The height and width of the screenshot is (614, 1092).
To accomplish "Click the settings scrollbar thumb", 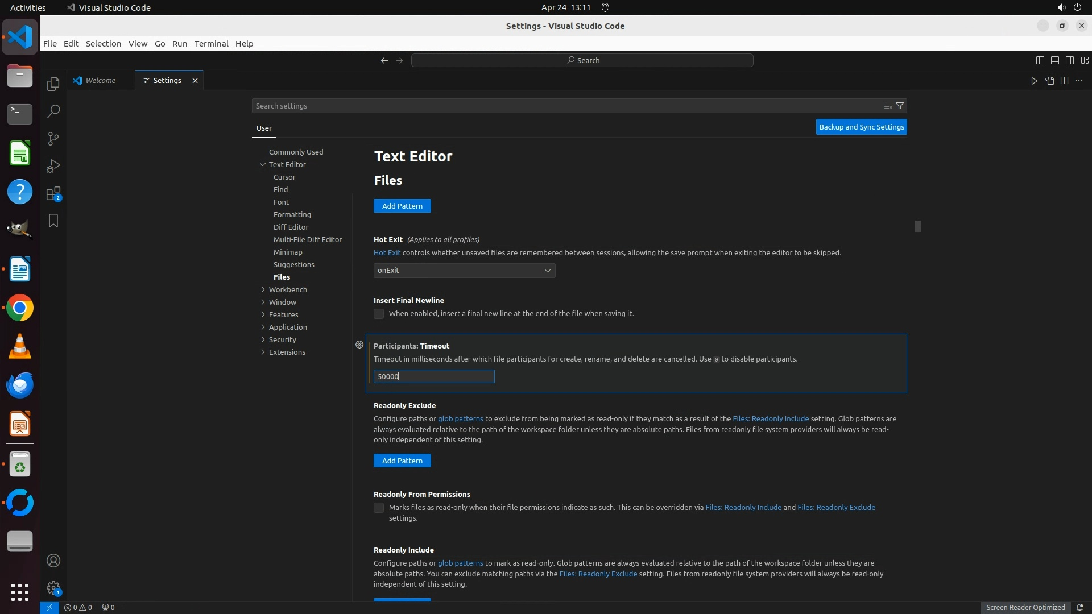I will coord(917,226).
